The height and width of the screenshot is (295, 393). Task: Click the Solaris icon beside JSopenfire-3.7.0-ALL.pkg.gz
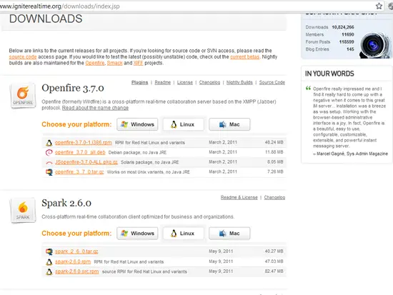(49, 162)
